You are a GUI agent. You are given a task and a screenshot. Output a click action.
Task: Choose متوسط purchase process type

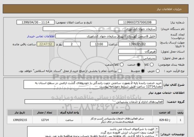tap(143, 71)
